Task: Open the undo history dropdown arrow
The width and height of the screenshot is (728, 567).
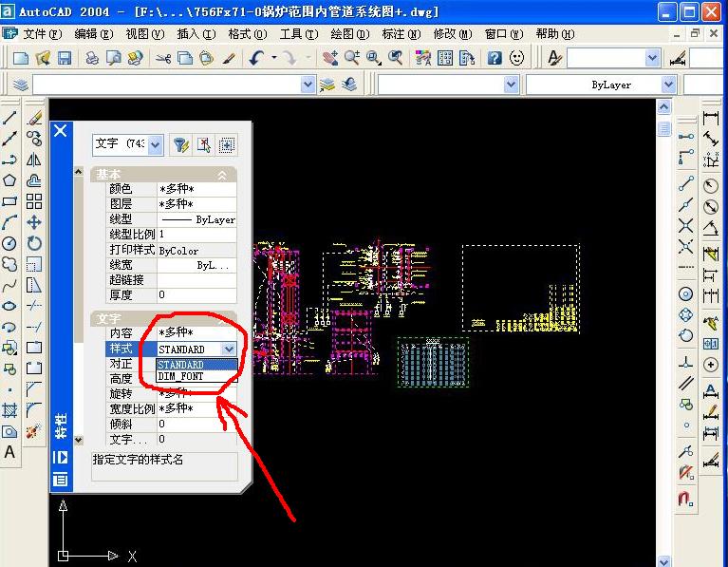Action: pos(274,58)
